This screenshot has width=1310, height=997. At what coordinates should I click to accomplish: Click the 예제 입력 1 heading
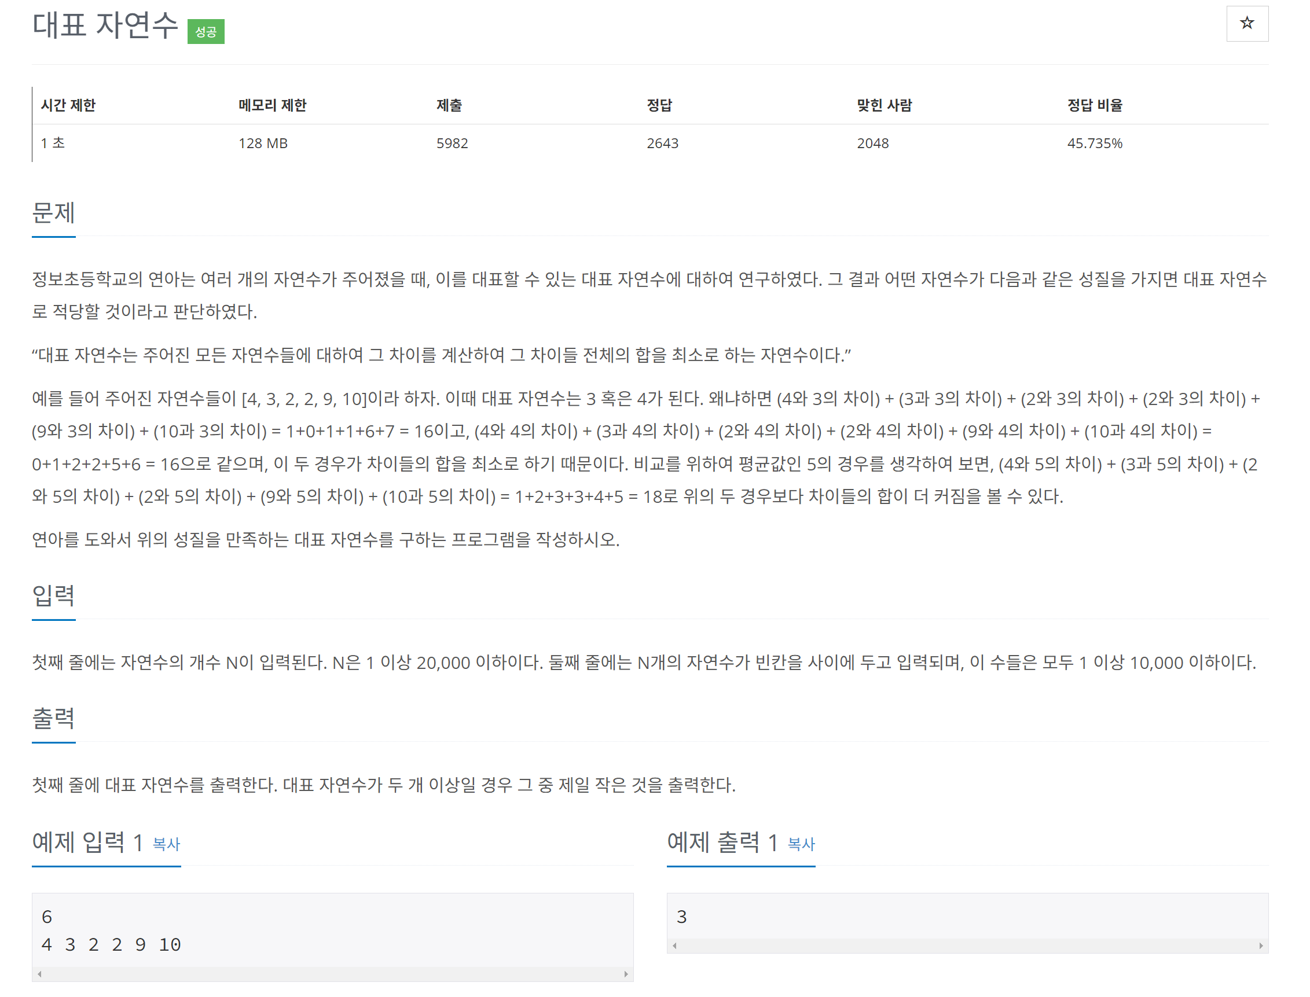coord(87,841)
